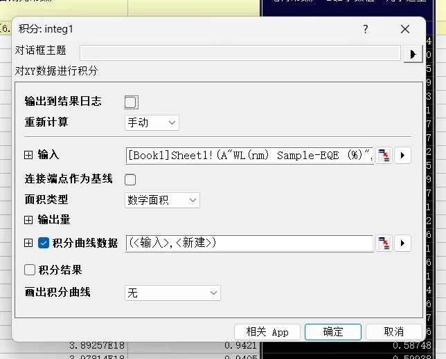Confirm with the 确定 button

coord(333,332)
